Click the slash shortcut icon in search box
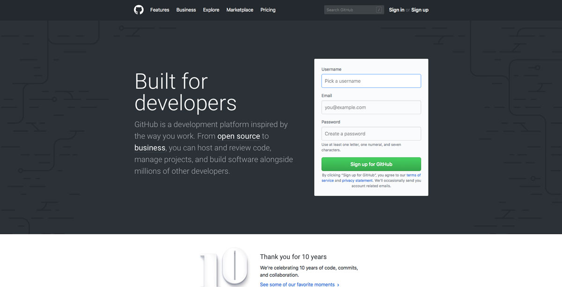The height and width of the screenshot is (287, 562). pyautogui.click(x=379, y=10)
